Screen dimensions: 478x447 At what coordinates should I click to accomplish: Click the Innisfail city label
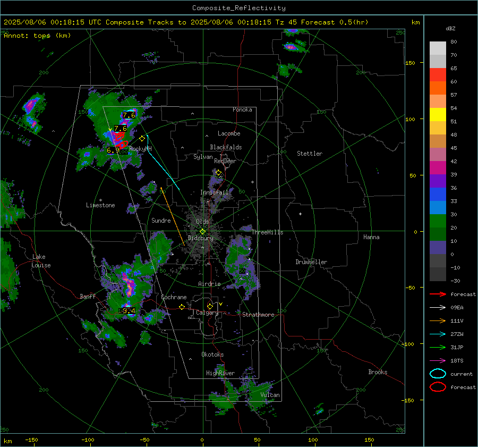tap(215, 192)
